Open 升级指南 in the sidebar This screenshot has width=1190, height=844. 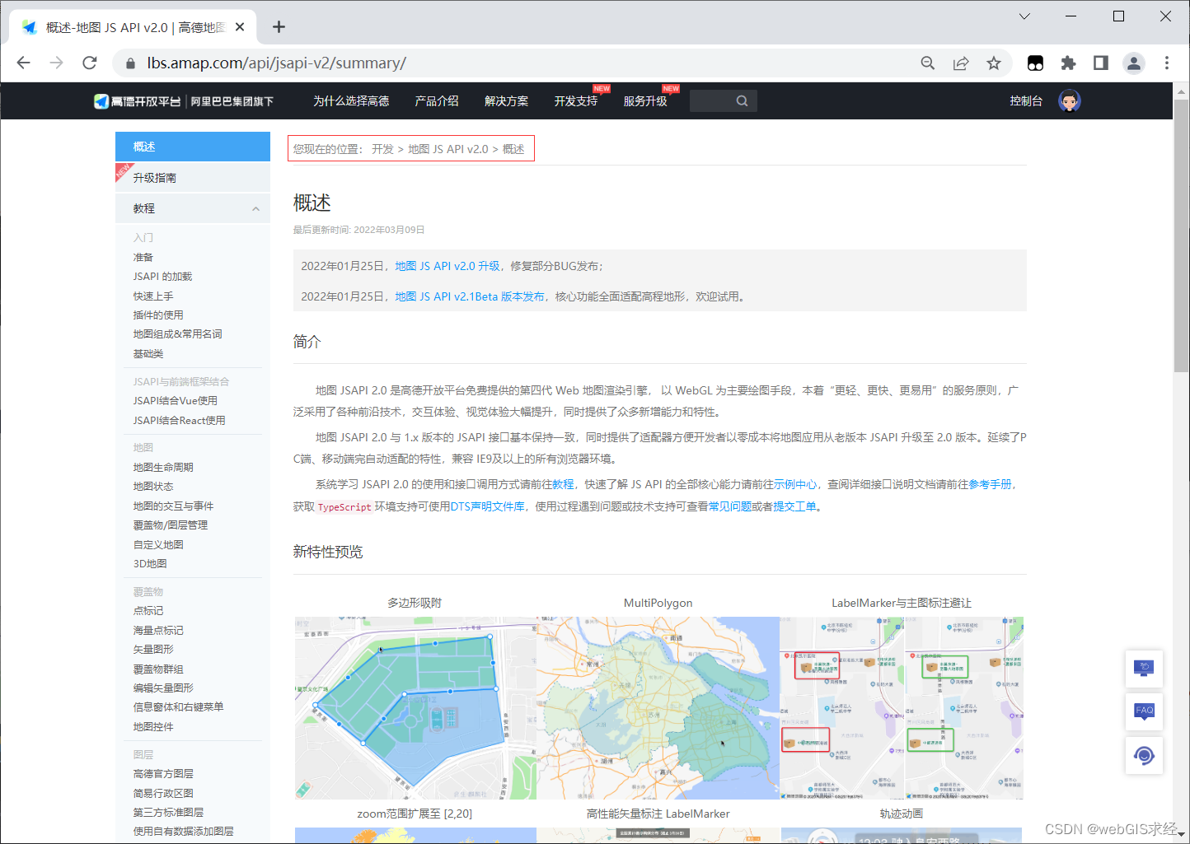[x=193, y=178]
